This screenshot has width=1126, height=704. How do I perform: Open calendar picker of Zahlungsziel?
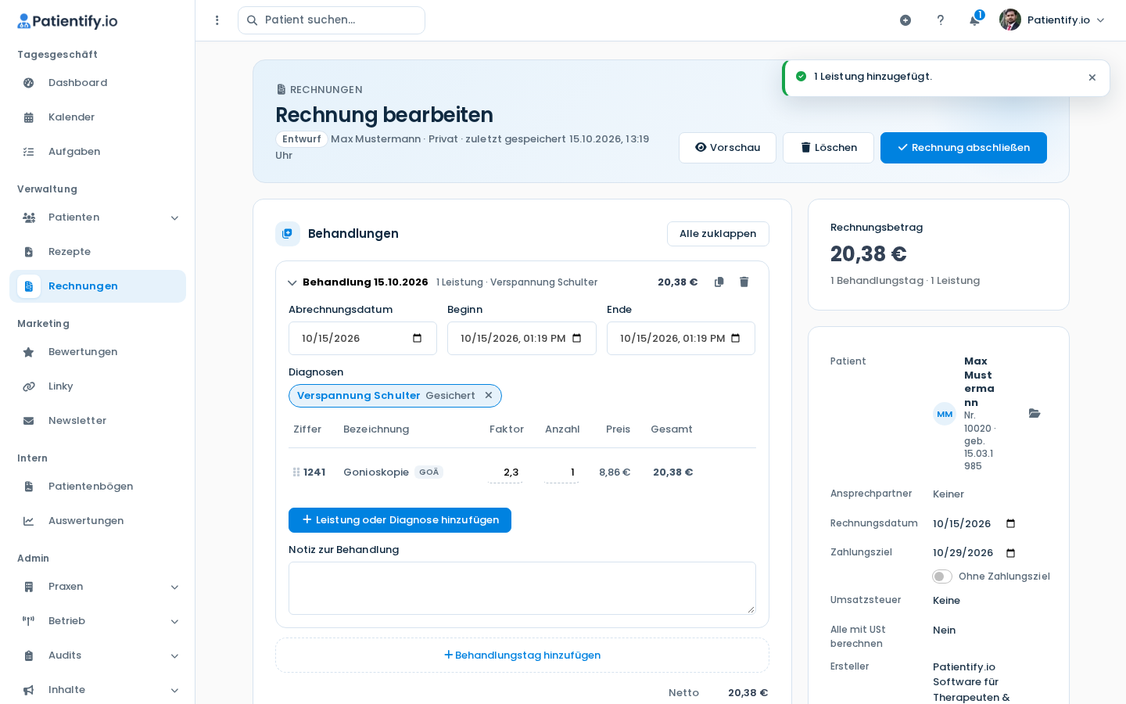pyautogui.click(x=1011, y=553)
